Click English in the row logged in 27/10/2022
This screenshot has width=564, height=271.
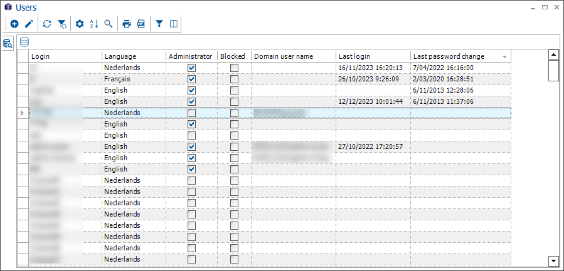(116, 146)
